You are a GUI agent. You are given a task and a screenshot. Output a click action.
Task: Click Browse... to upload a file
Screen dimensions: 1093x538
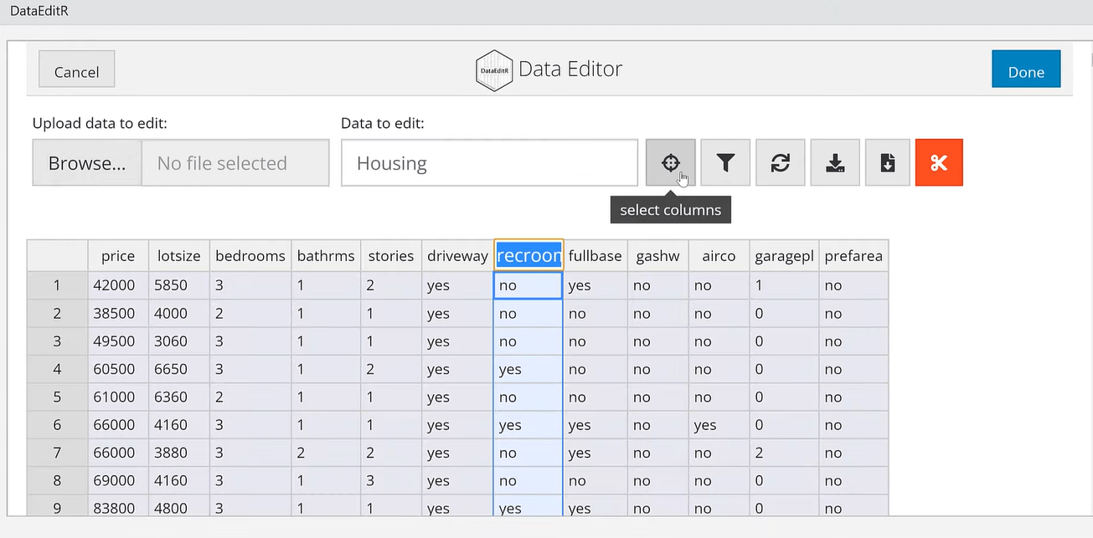coord(87,163)
